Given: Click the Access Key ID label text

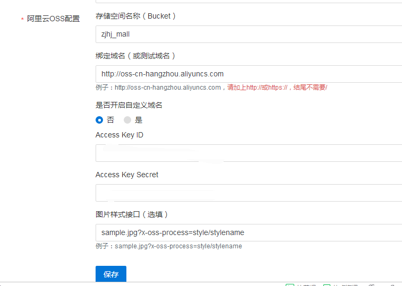Looking at the screenshot, I should (x=119, y=135).
